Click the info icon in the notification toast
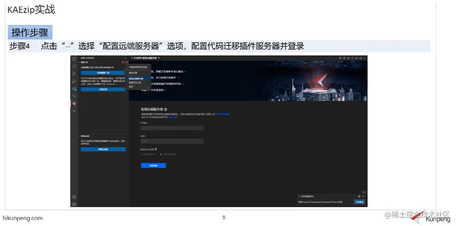This screenshot has width=457, height=226. point(299,196)
